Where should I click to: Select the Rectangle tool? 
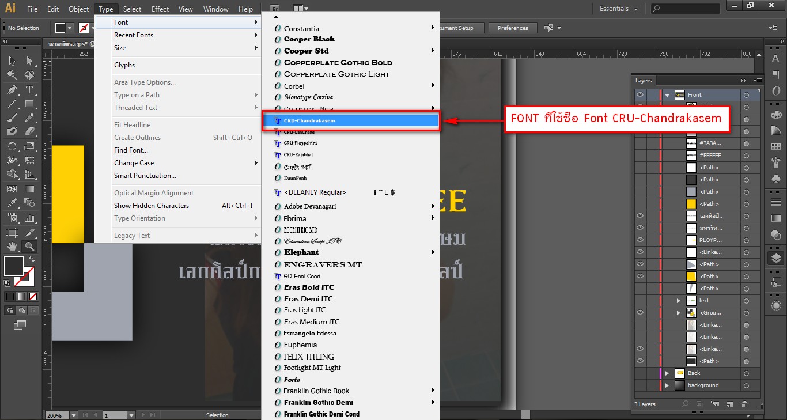tap(29, 104)
